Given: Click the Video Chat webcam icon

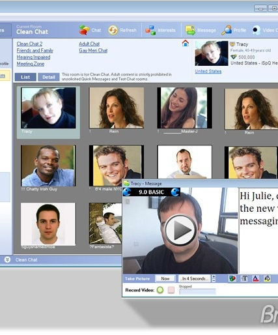Looking at the screenshot, I should (257, 30).
